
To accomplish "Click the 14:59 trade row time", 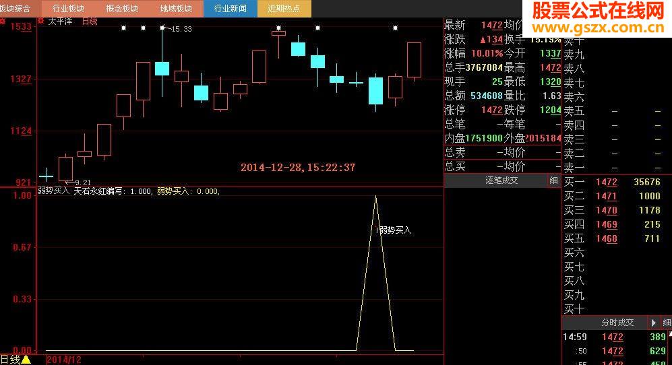I will pos(575,337).
